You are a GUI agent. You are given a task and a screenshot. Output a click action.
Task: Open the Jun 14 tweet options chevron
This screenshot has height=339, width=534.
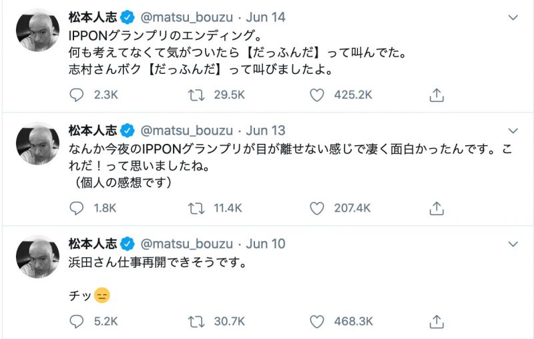513,17
